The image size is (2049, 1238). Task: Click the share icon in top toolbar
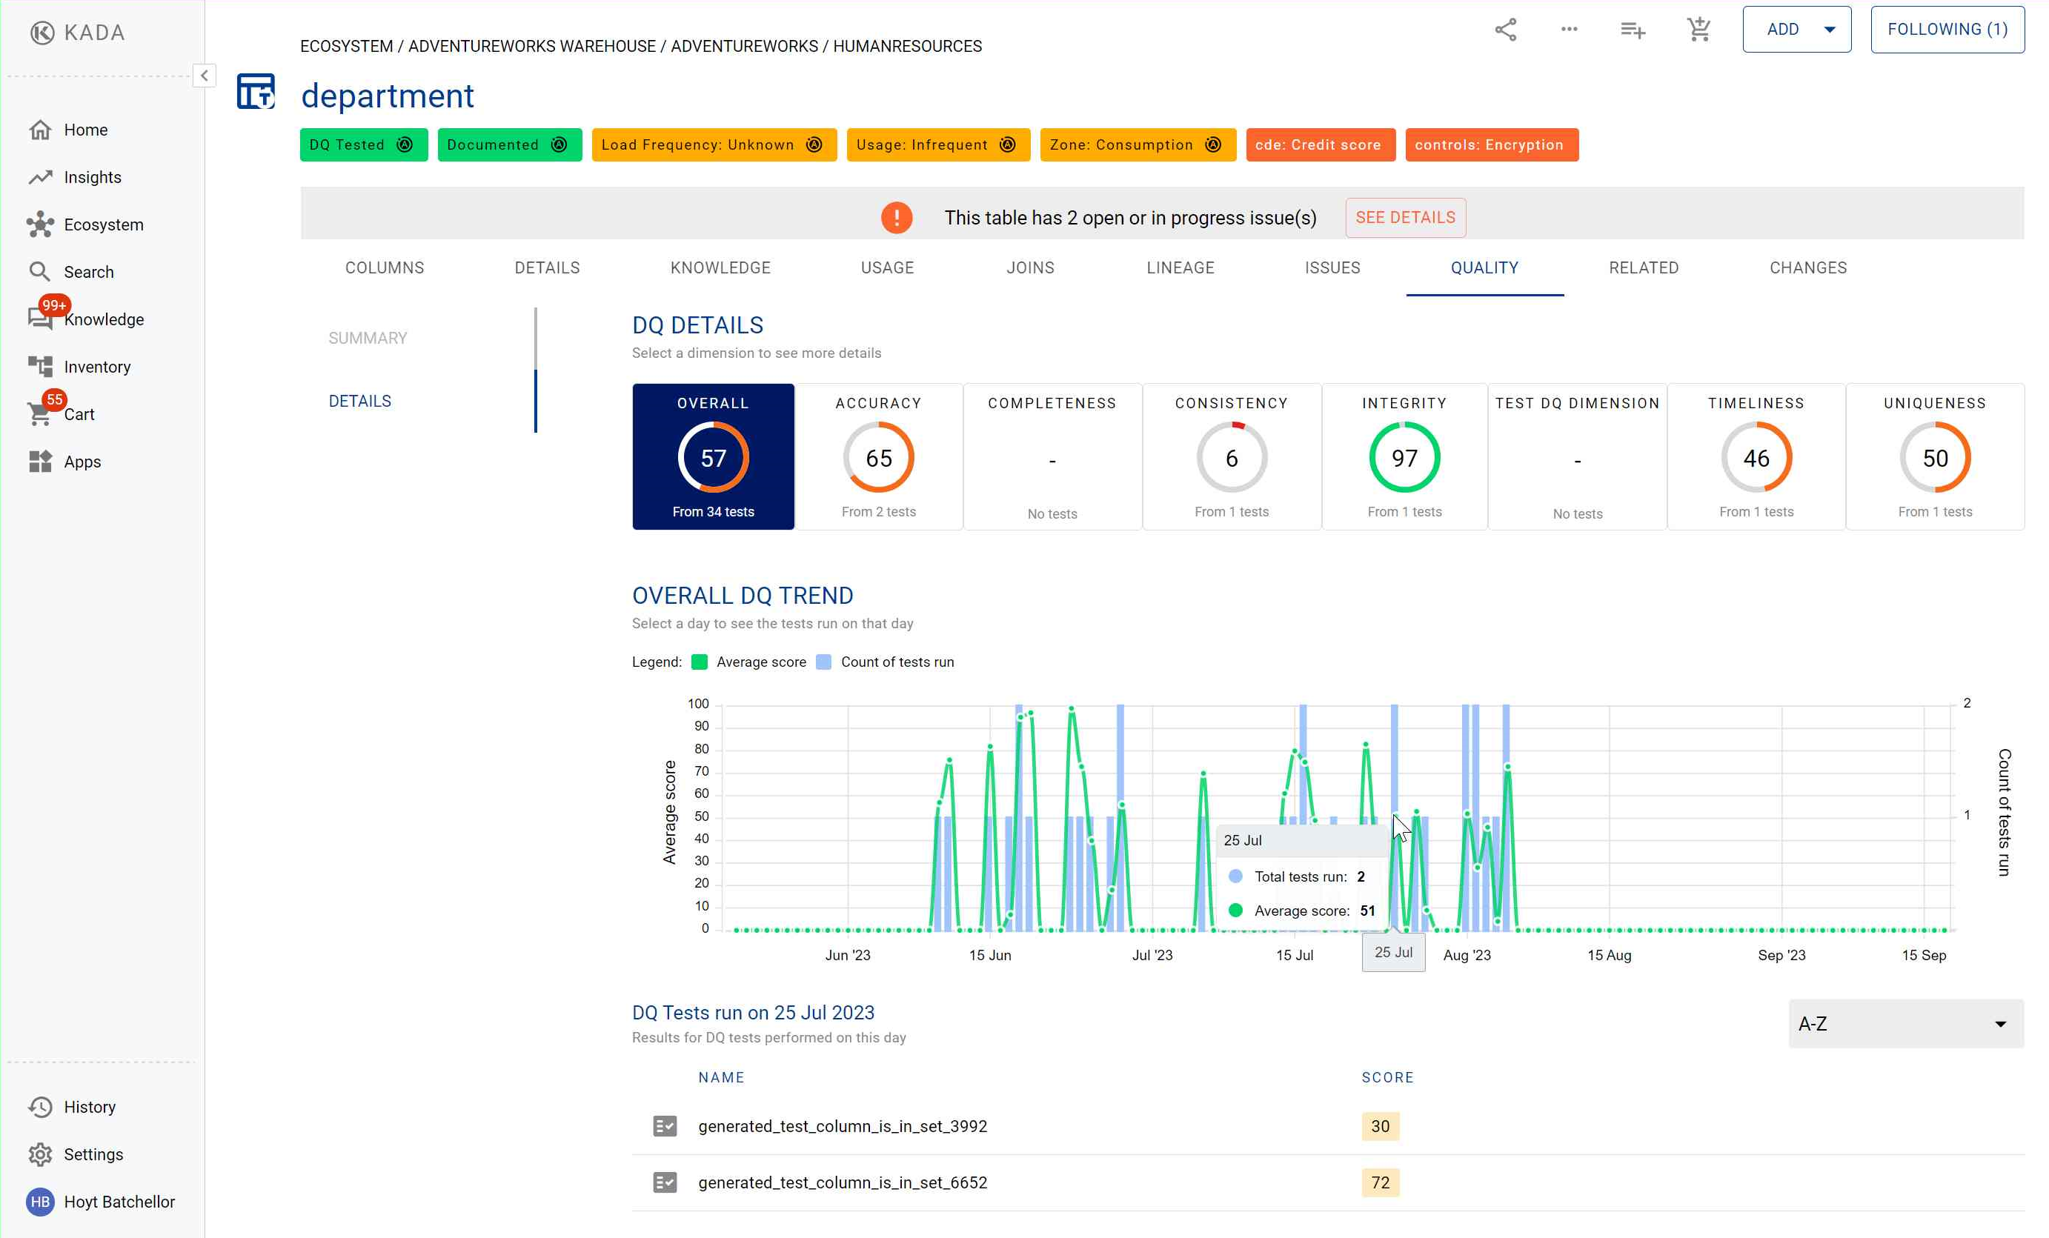pyautogui.click(x=1505, y=30)
